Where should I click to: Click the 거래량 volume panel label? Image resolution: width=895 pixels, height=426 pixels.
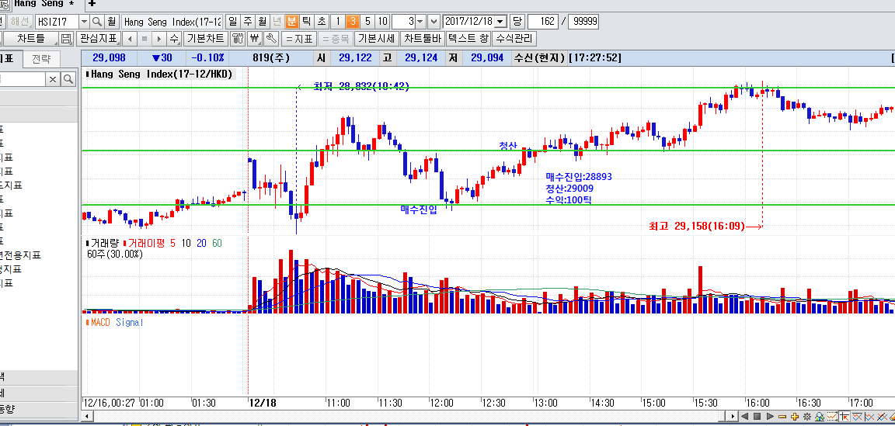[103, 243]
